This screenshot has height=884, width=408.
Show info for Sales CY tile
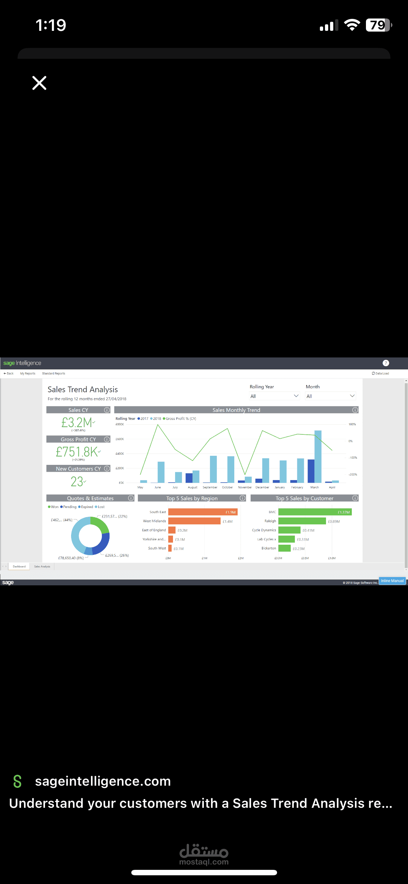pos(107,410)
